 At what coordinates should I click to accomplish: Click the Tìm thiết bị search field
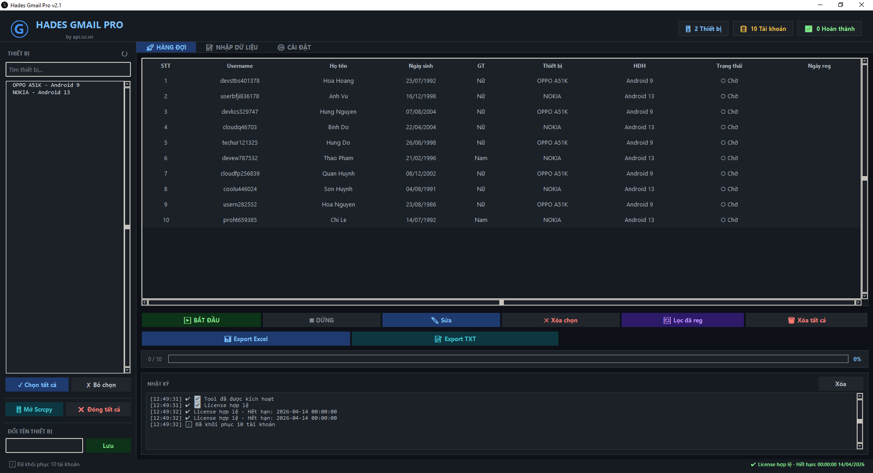(68, 70)
